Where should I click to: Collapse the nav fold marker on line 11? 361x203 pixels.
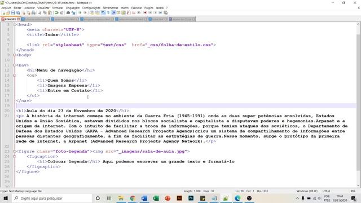click(15, 65)
